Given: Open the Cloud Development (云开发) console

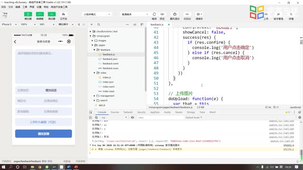Looking at the screenshot, I should (x=63, y=14).
